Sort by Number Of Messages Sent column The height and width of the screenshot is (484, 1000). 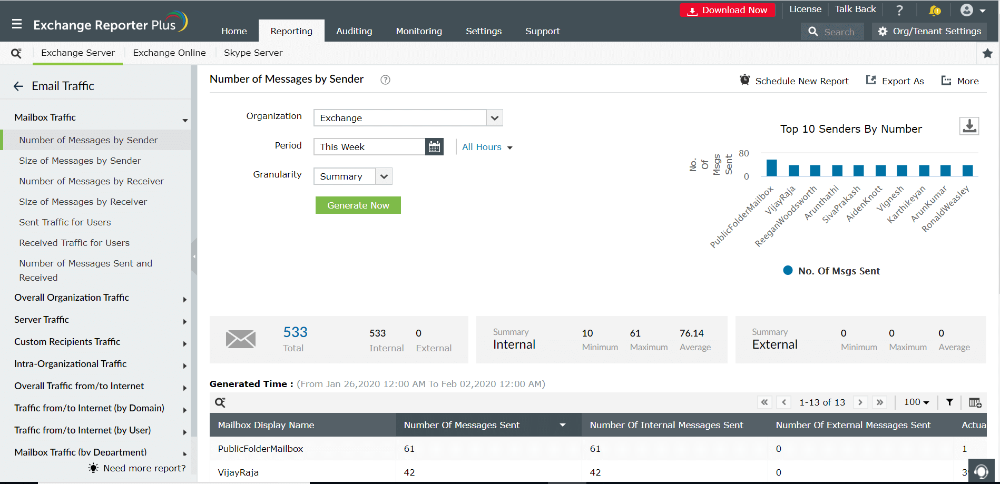488,425
